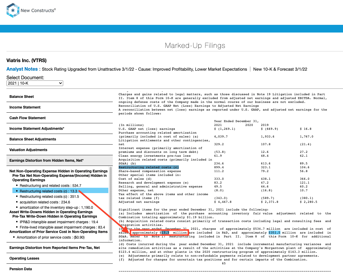Image resolution: width=343 pixels, height=272 pixels.
Task: Click the 'Pre-Tax Net Non-Operating Expense/(Income)' subheading
Action: [x=60, y=178]
